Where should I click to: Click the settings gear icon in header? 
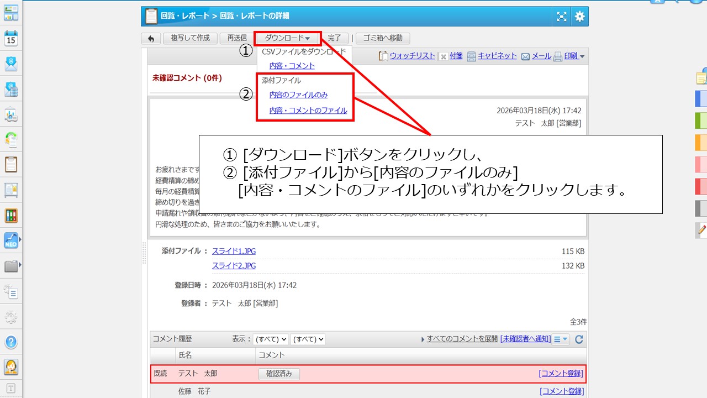click(579, 17)
